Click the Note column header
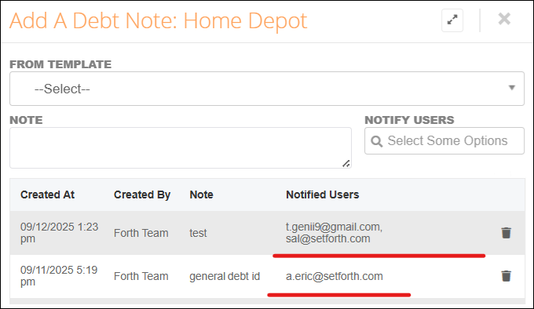 click(201, 194)
